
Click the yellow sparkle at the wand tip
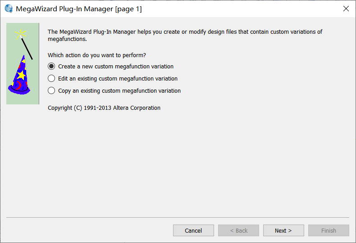click(20, 33)
